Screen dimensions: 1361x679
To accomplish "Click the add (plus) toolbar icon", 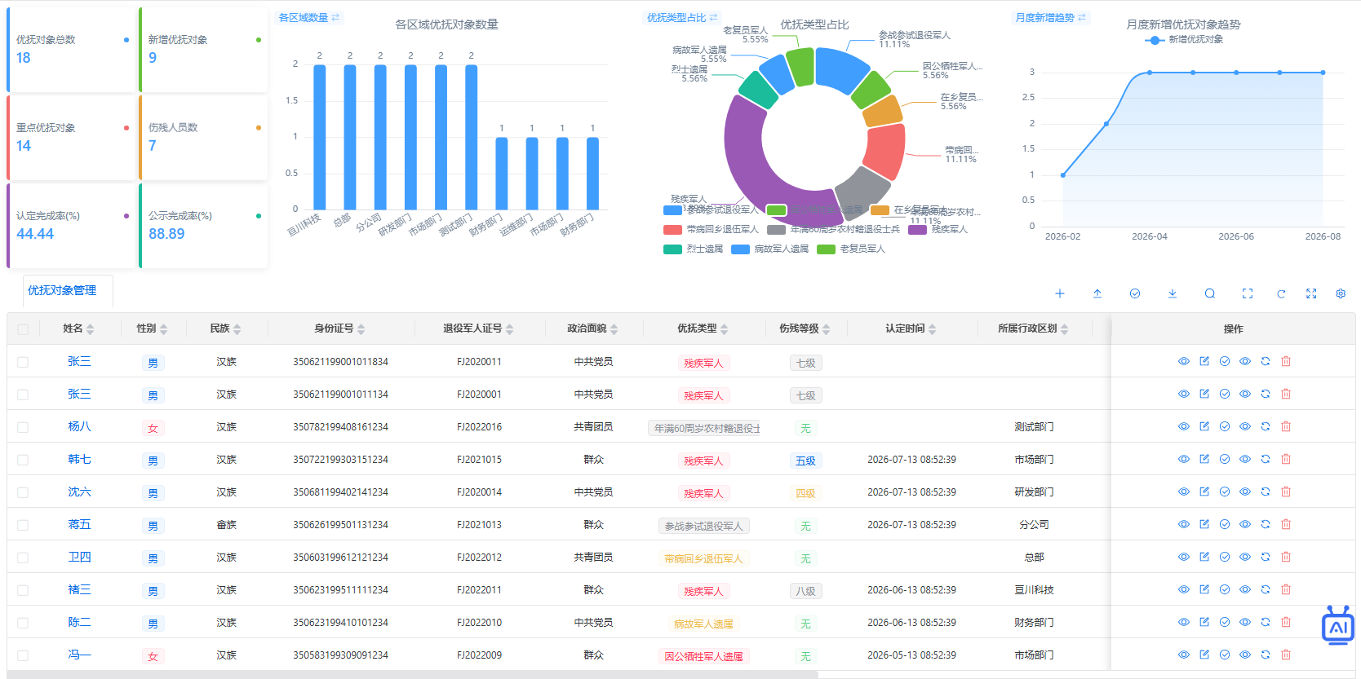I will pyautogui.click(x=1059, y=293).
